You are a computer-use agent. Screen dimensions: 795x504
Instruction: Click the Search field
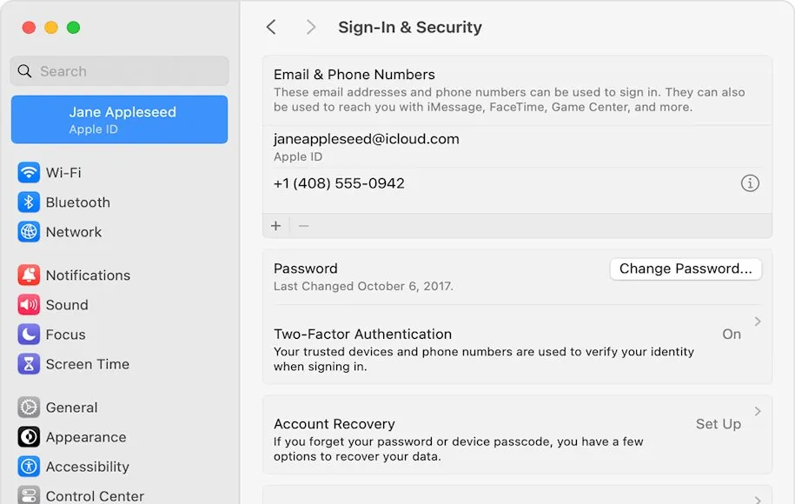pos(119,71)
